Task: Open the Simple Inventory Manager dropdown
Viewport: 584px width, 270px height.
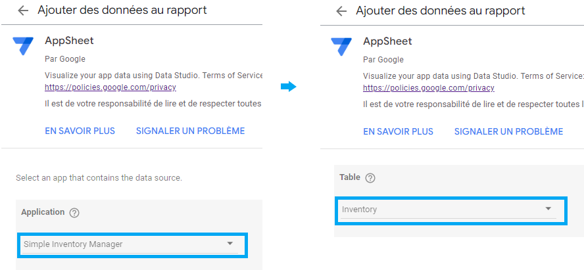Action: click(x=132, y=244)
